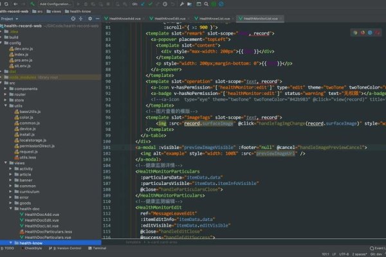
Task: Open the dev.env.js file icon
Action: [11, 49]
